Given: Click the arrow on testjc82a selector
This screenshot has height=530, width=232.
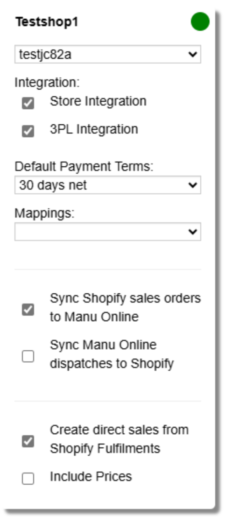Looking at the screenshot, I should pos(192,54).
